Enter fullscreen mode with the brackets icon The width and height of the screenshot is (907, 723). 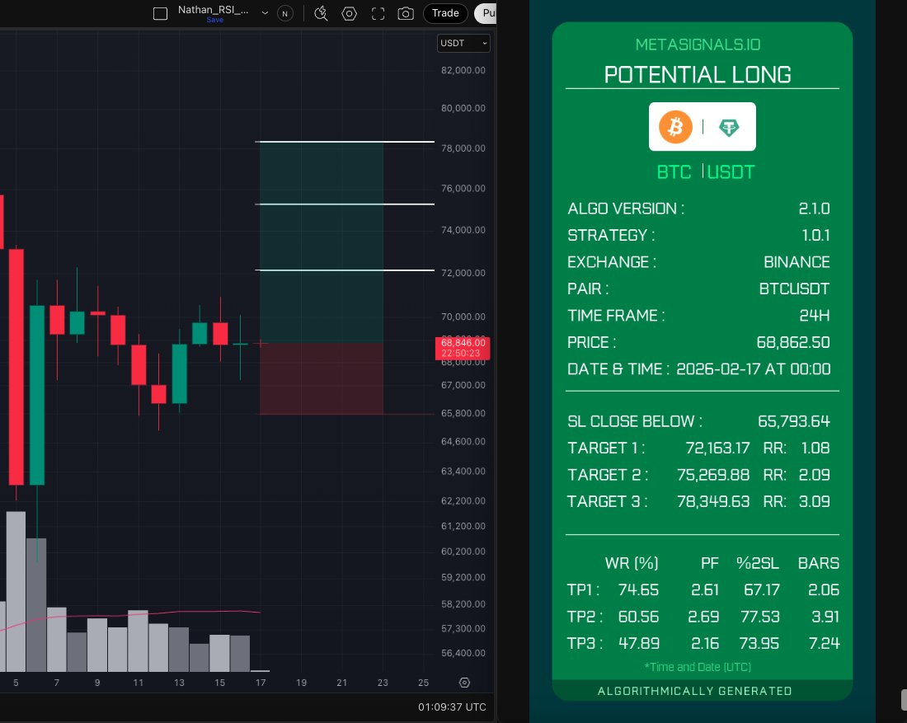tap(378, 13)
